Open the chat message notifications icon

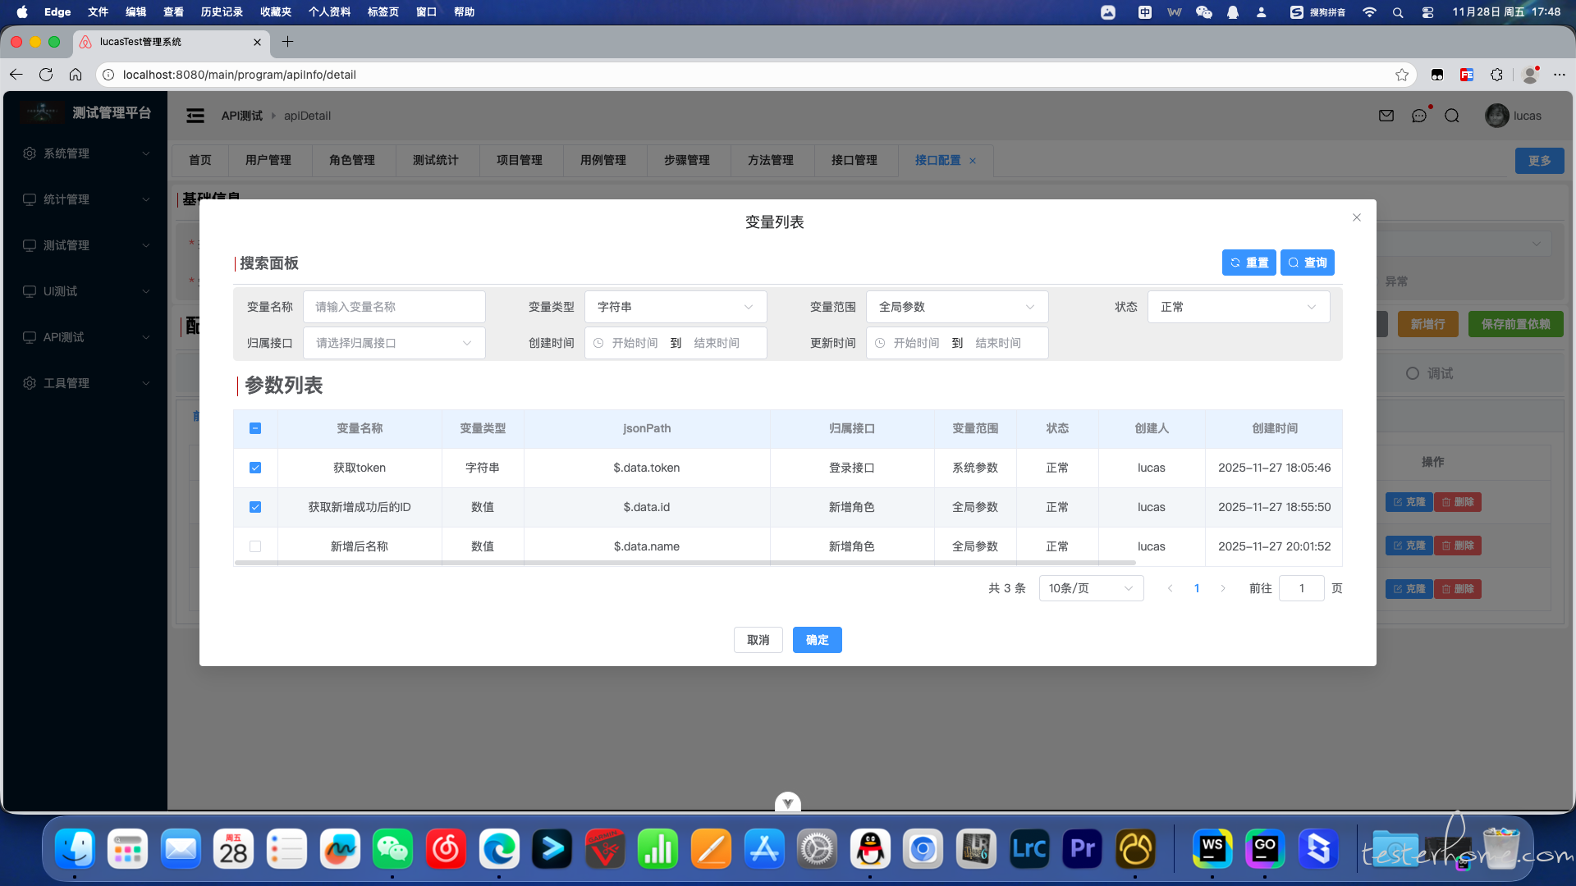[1419, 116]
